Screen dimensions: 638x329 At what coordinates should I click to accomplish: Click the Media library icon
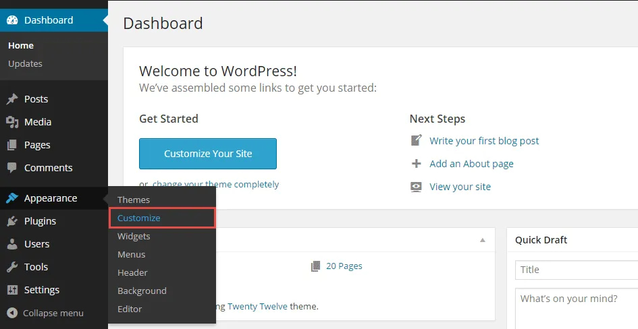12,122
